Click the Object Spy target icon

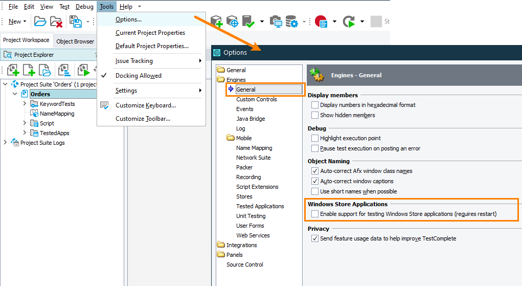coord(233,21)
